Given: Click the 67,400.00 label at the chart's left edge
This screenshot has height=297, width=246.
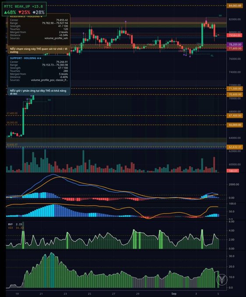Looking at the screenshot, I should point(12,113).
